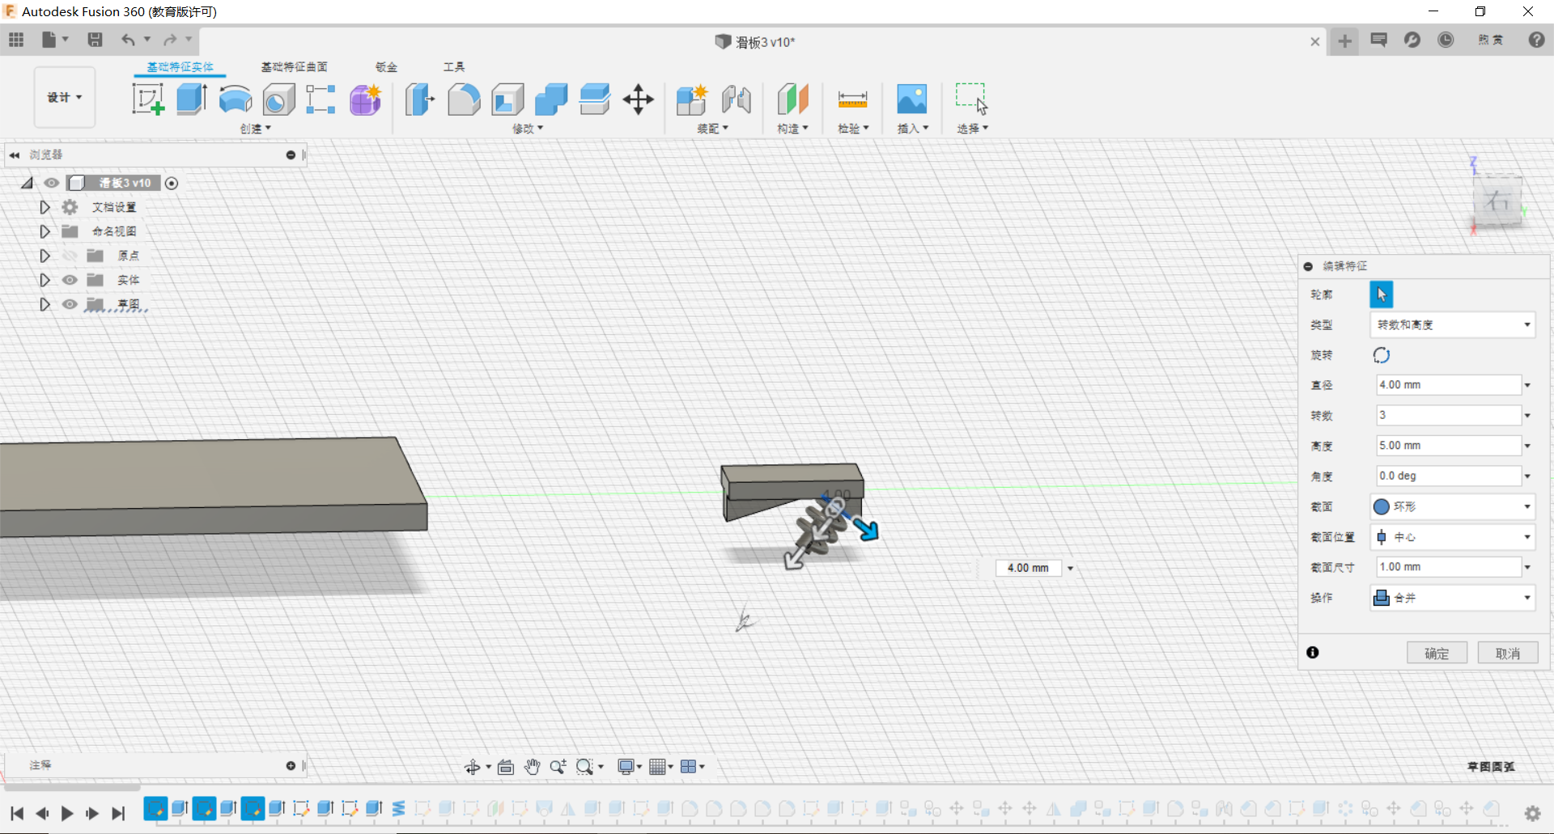The image size is (1554, 834).
Task: Click the Undo arrow
Action: tap(128, 40)
